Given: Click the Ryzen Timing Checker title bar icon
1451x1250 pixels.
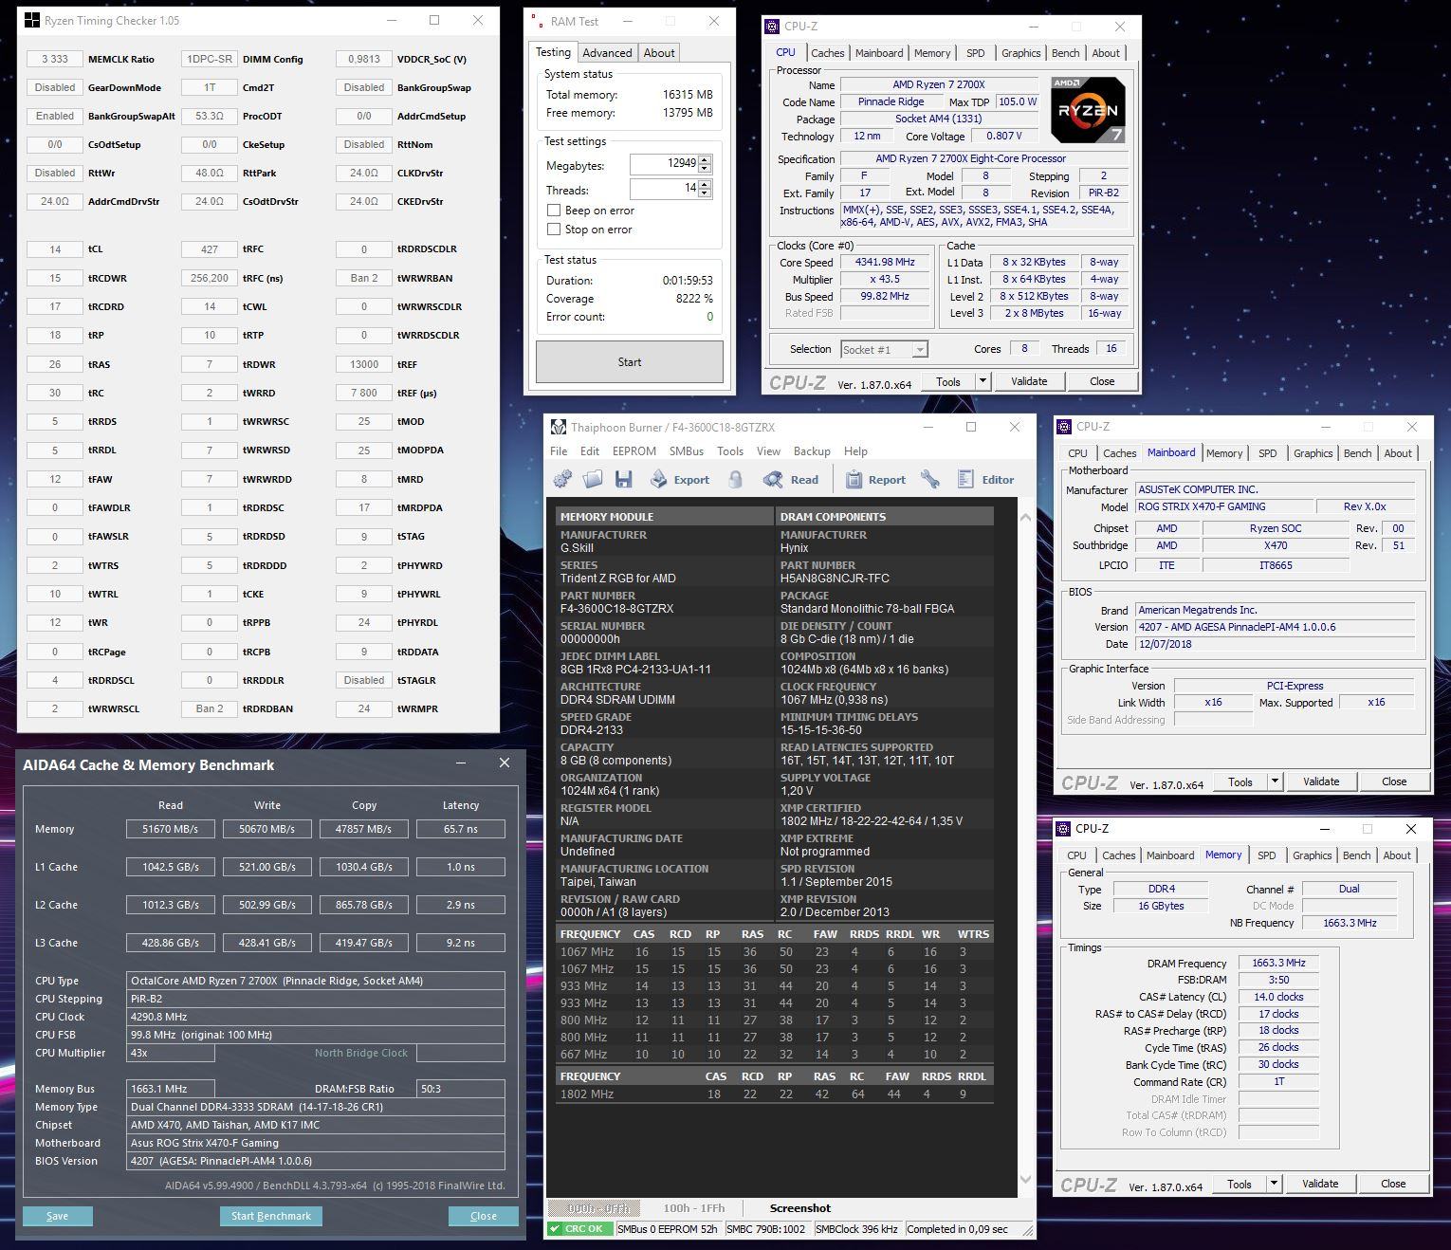Looking at the screenshot, I should pos(32,20).
